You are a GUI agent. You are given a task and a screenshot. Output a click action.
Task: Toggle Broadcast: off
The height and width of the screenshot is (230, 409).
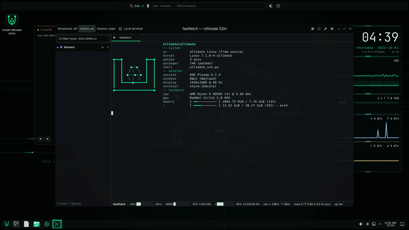pyautogui.click(x=67, y=29)
